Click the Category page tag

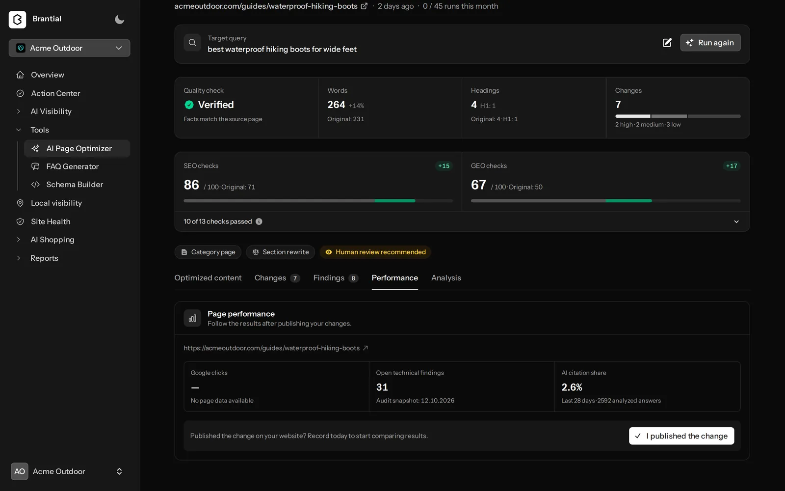[x=208, y=252]
